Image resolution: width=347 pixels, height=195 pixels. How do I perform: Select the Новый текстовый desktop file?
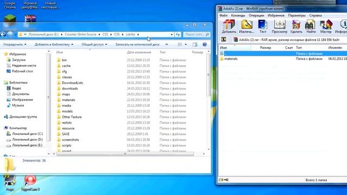click(x=50, y=5)
